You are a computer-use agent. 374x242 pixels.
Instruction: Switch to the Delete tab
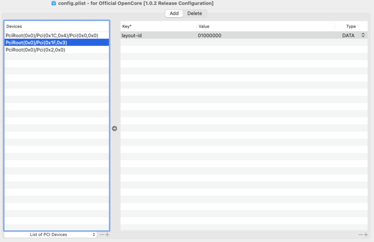click(x=194, y=14)
